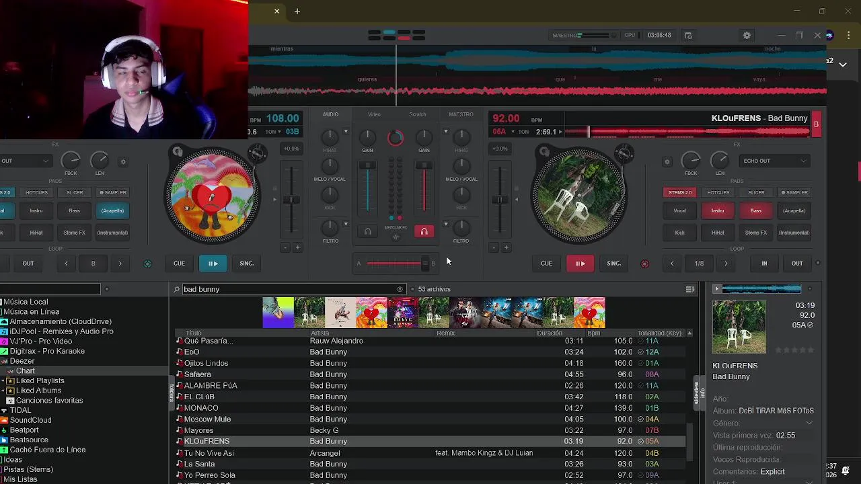861x484 pixels.
Task: Decrease right deck pitch with minus button
Action: click(494, 247)
